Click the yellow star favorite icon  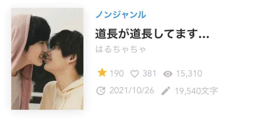pos(102,73)
